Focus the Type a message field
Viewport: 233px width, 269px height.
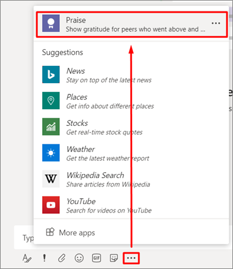24,238
